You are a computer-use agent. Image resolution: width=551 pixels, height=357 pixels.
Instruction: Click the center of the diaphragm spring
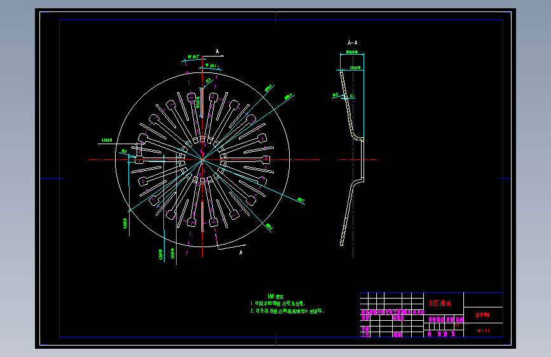(202, 160)
